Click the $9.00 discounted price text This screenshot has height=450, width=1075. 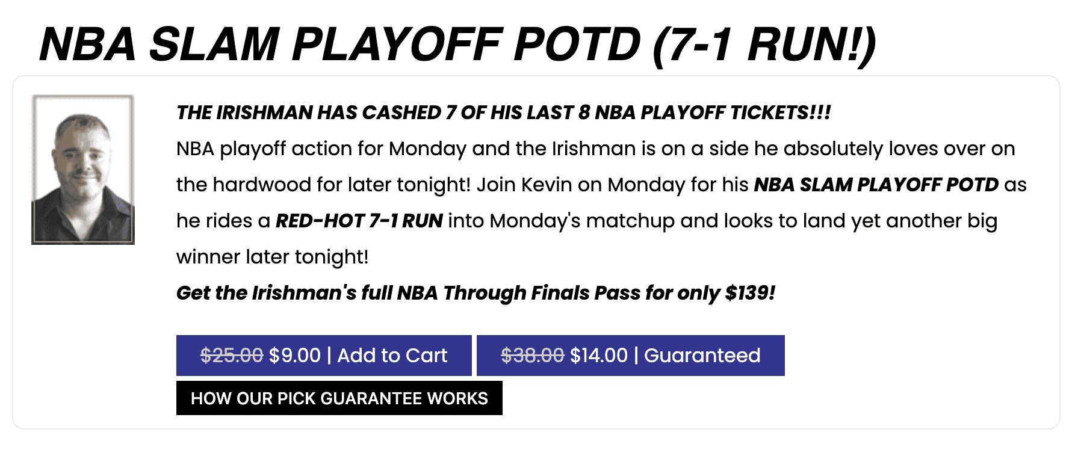tap(295, 356)
